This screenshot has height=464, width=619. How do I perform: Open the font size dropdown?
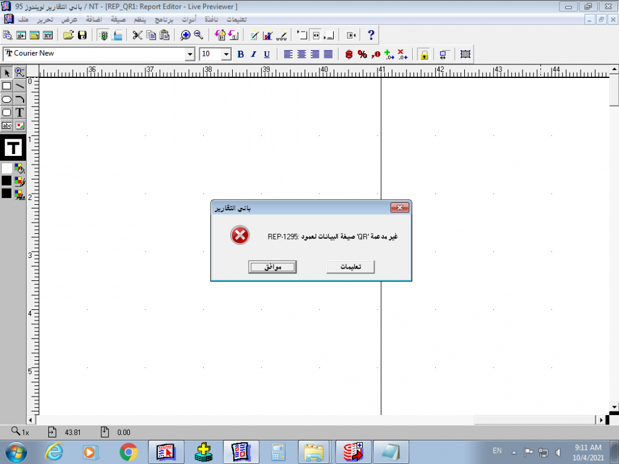[227, 54]
